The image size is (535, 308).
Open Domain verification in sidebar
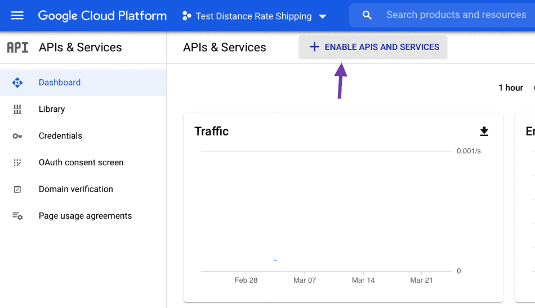tap(83, 189)
